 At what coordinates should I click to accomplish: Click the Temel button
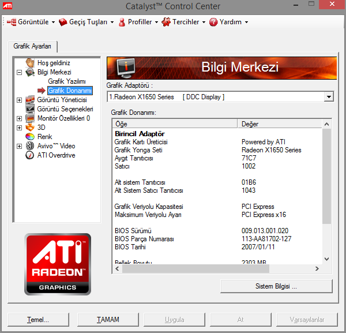(38, 320)
